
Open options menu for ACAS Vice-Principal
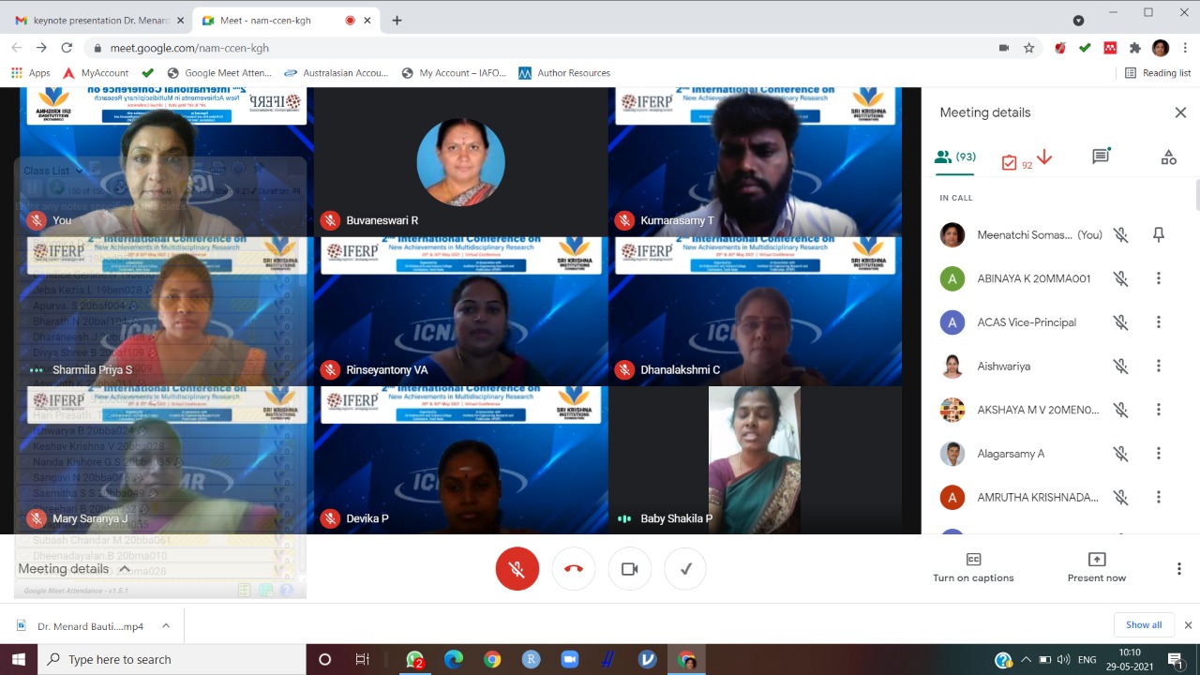(1159, 322)
